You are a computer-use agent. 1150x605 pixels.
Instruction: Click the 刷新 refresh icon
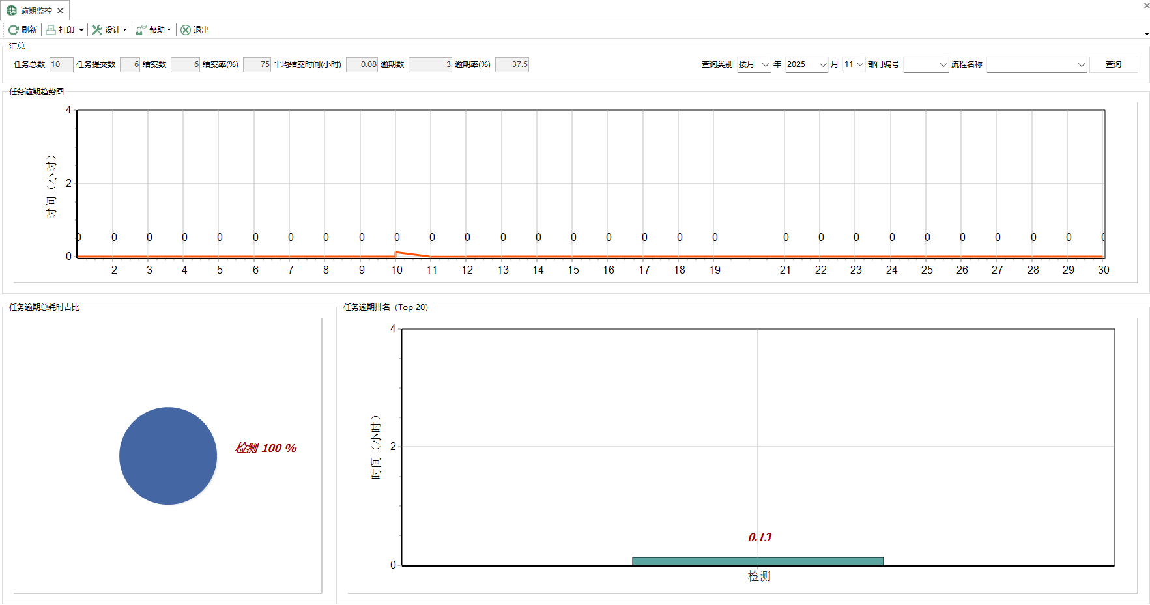coord(13,30)
